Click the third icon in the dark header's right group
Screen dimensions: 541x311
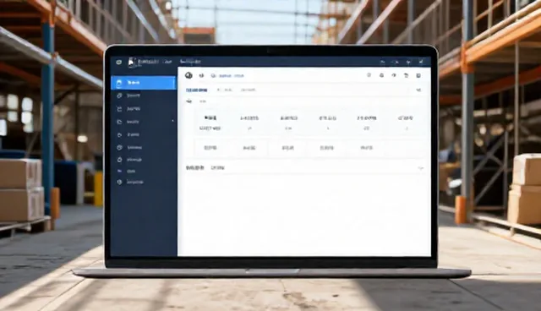point(408,62)
